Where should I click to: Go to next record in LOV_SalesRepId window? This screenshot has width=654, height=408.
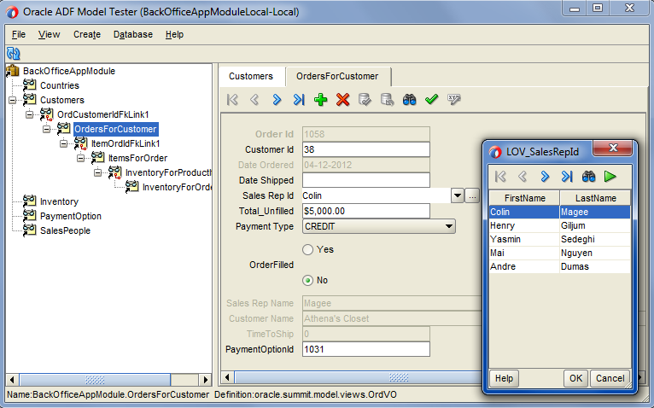545,177
